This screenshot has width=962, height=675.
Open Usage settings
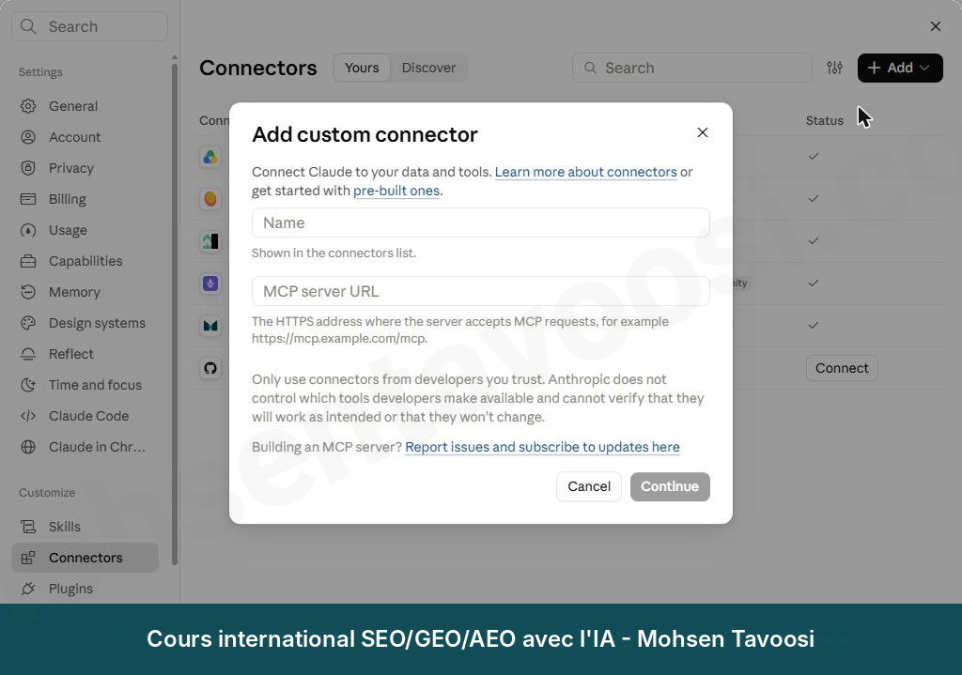85,230
